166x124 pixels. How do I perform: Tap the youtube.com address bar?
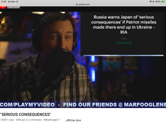(x=83, y=4)
